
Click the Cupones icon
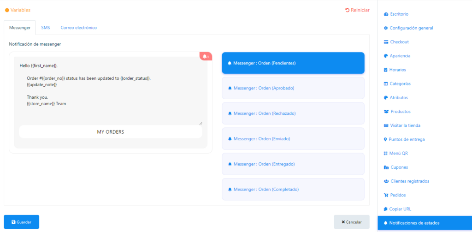[386, 167]
